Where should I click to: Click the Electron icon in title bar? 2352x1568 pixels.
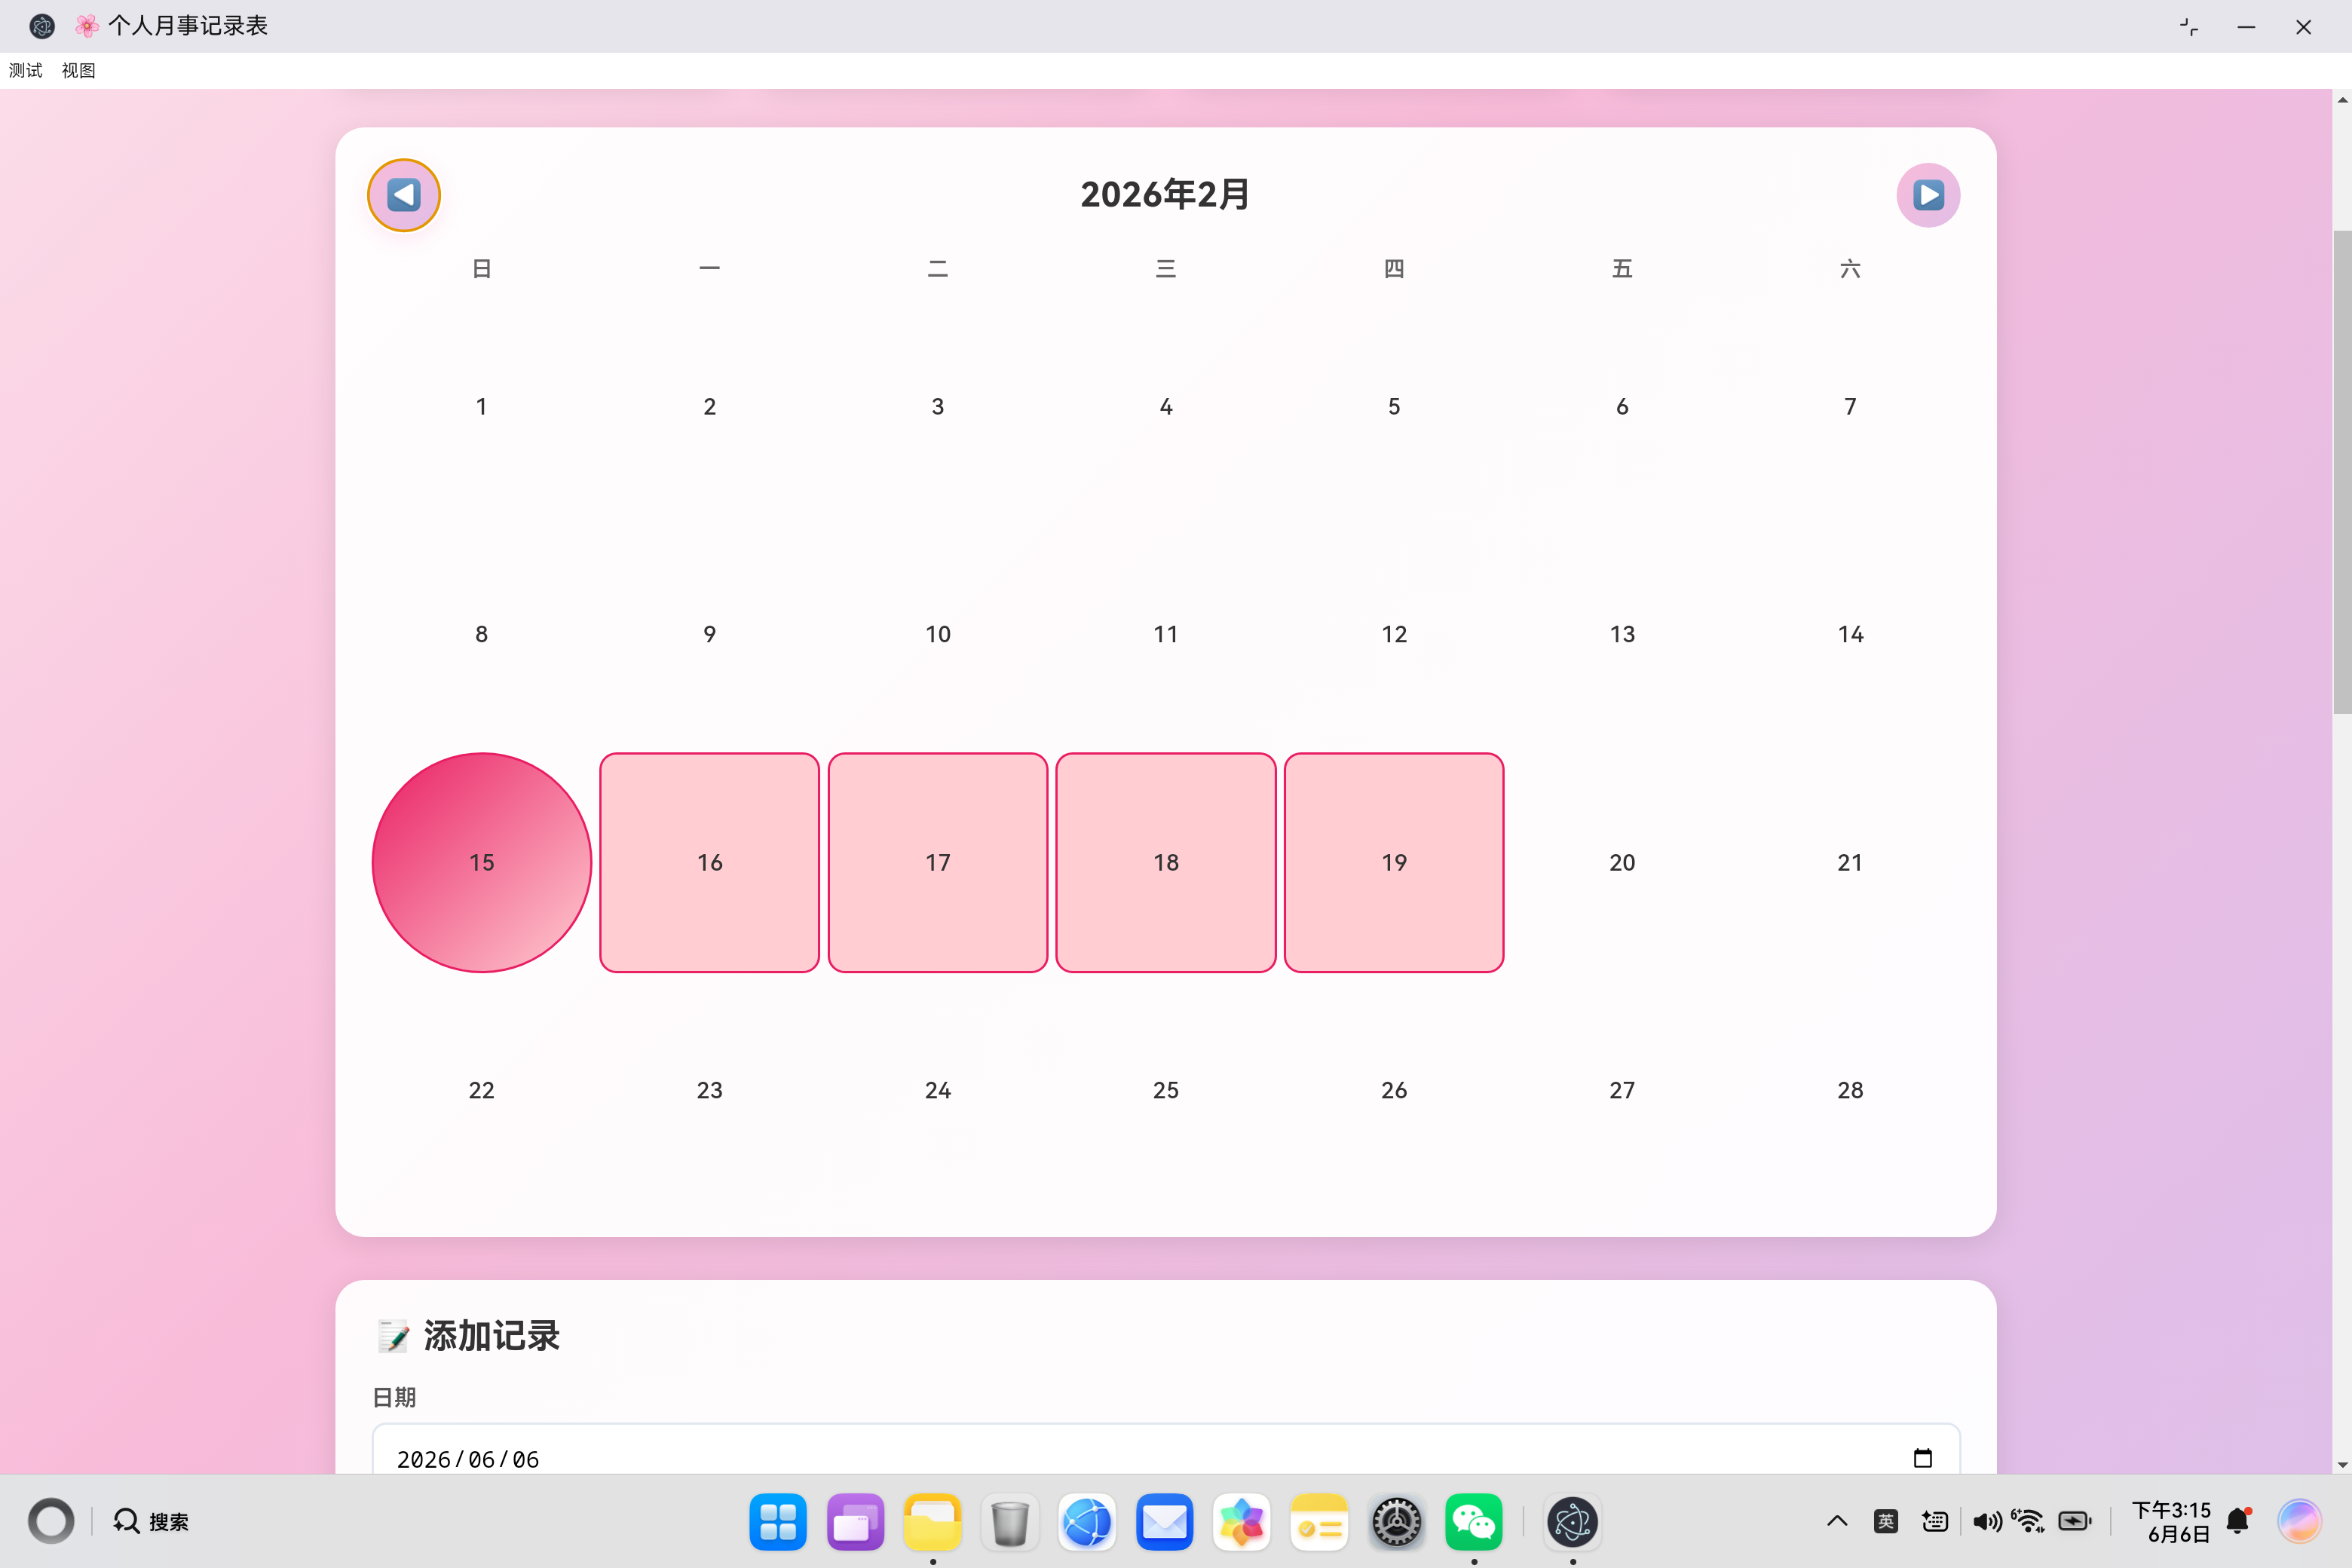(x=42, y=26)
